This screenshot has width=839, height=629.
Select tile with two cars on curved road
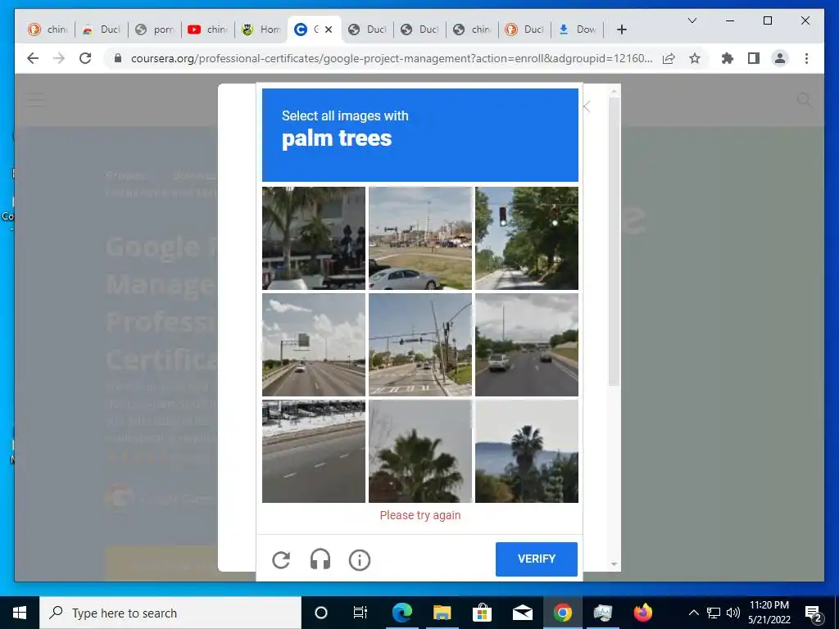point(527,345)
